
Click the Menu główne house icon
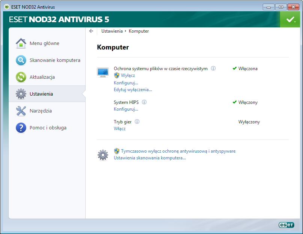pos(21,43)
